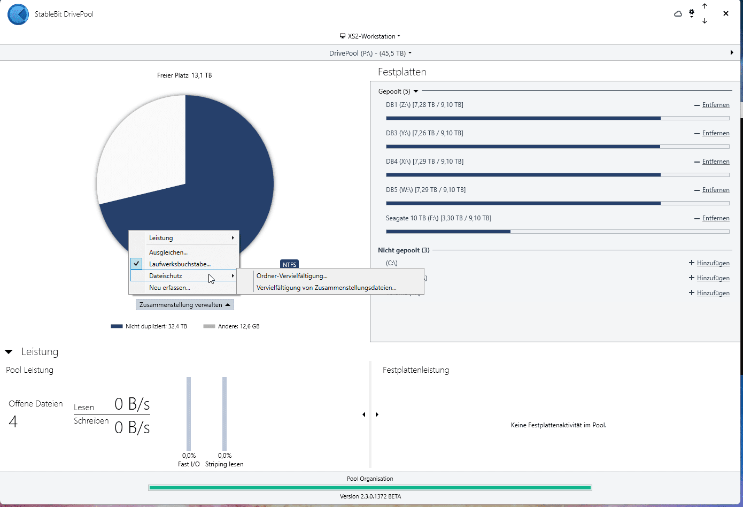743x507 pixels.
Task: Click the green Pool Organisation progress bar
Action: 370,488
